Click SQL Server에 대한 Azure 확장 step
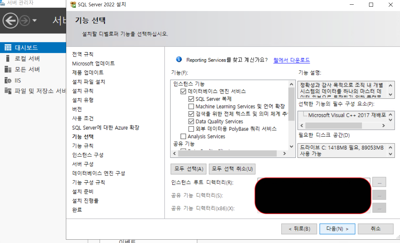 [x=105, y=127]
